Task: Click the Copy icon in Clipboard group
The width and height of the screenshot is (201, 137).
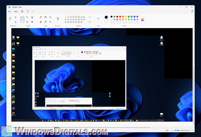Action: click(x=16, y=22)
